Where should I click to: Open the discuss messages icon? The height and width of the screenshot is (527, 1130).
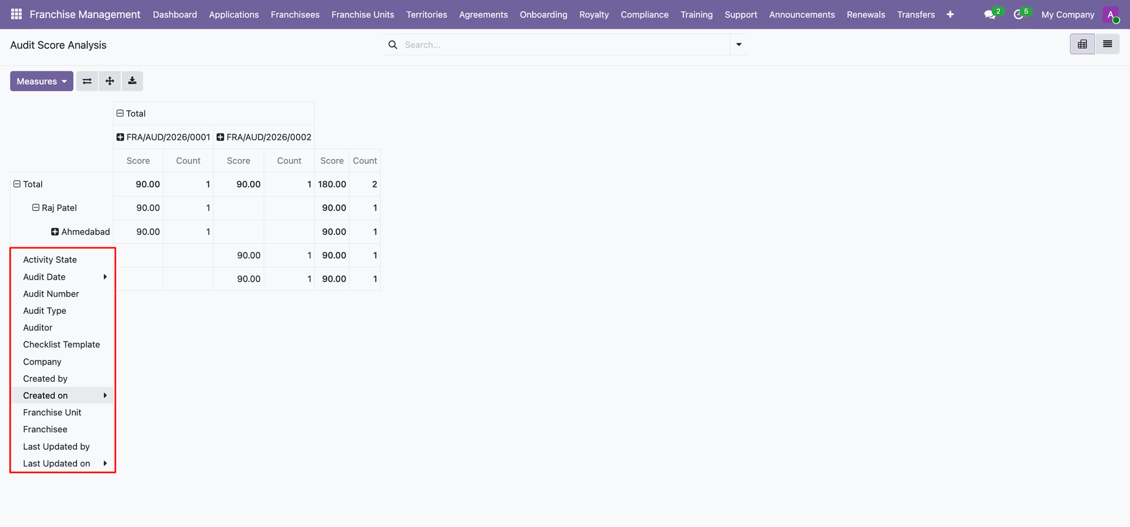pos(991,14)
